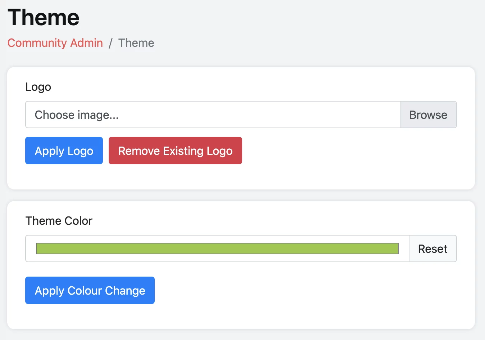Click the Theme breadcrumb item
The width and height of the screenshot is (485, 340).
[136, 43]
